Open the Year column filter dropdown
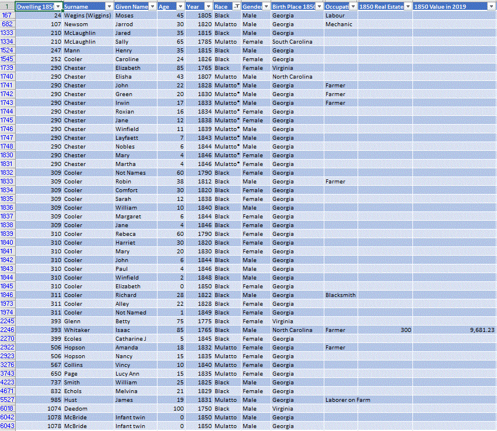 coord(208,6)
